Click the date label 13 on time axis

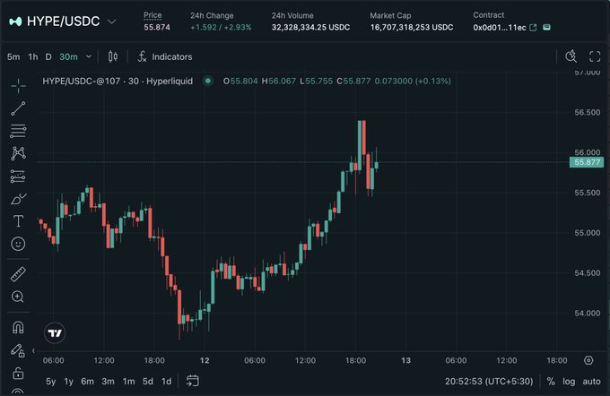click(405, 361)
